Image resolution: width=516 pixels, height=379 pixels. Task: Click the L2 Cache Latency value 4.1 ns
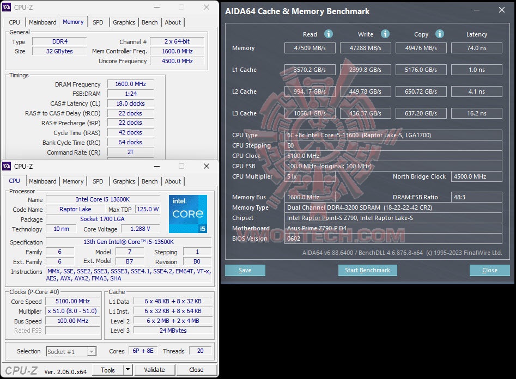tap(477, 91)
